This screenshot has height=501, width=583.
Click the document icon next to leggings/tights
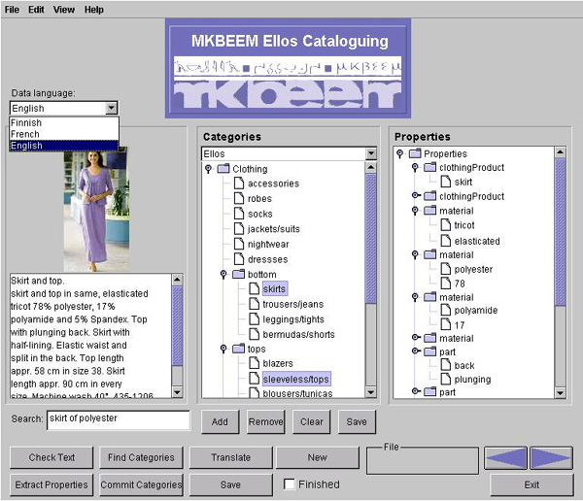tap(255, 319)
